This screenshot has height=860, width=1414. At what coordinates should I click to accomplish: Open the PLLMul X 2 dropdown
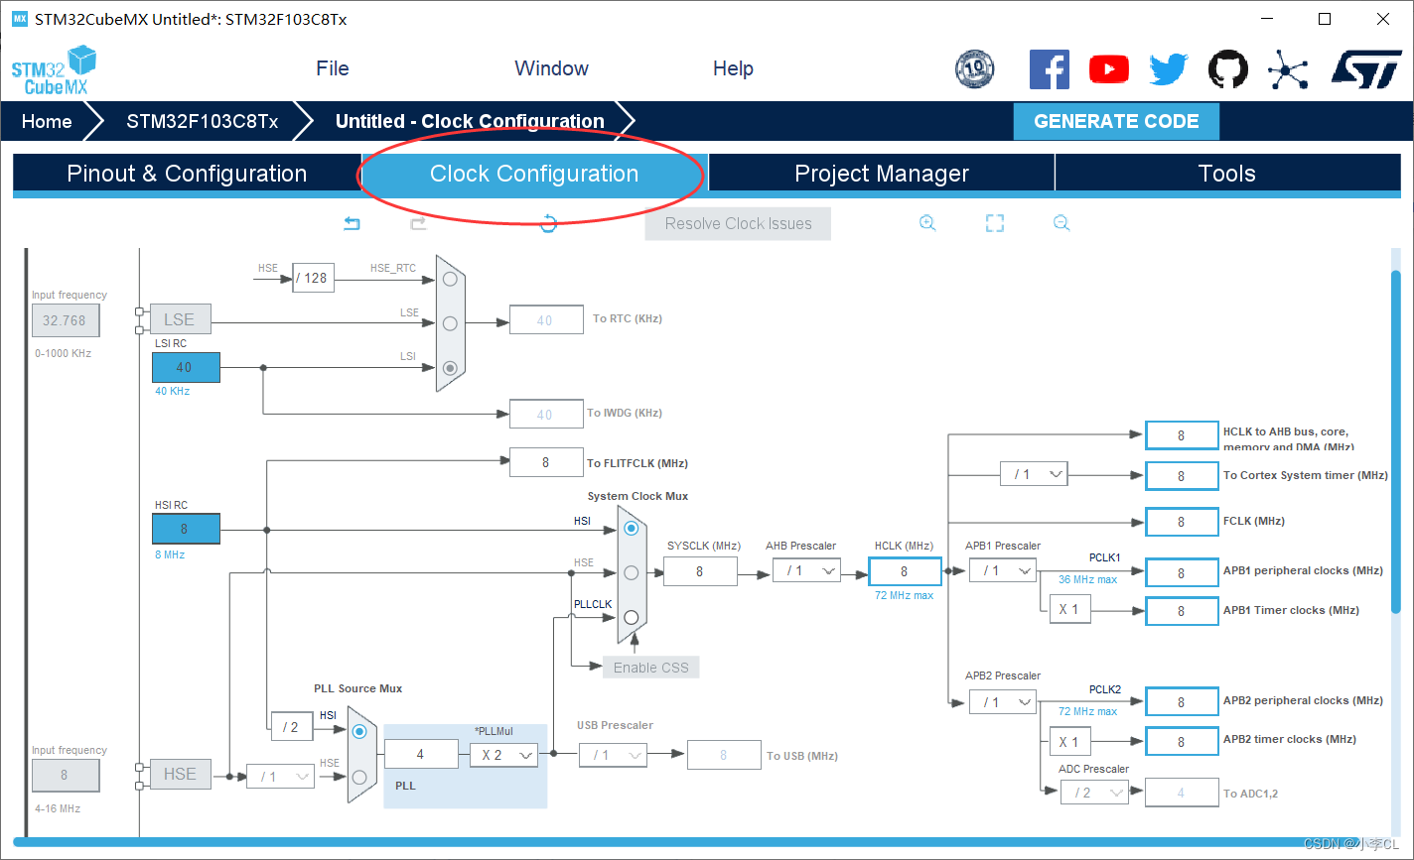[x=504, y=755]
